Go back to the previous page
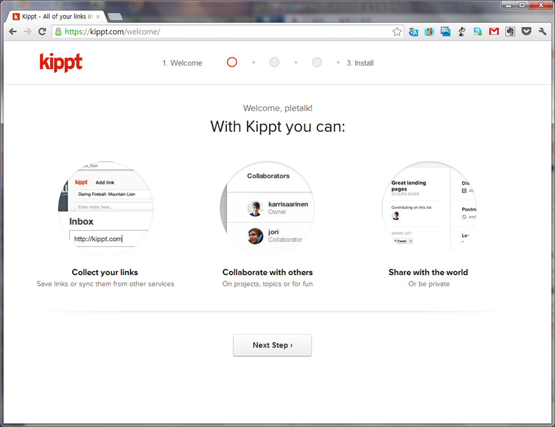This screenshot has width=555, height=427. click(x=13, y=32)
